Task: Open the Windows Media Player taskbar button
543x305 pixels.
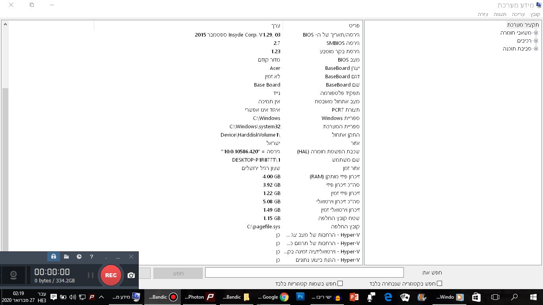Action: [x=450, y=297]
